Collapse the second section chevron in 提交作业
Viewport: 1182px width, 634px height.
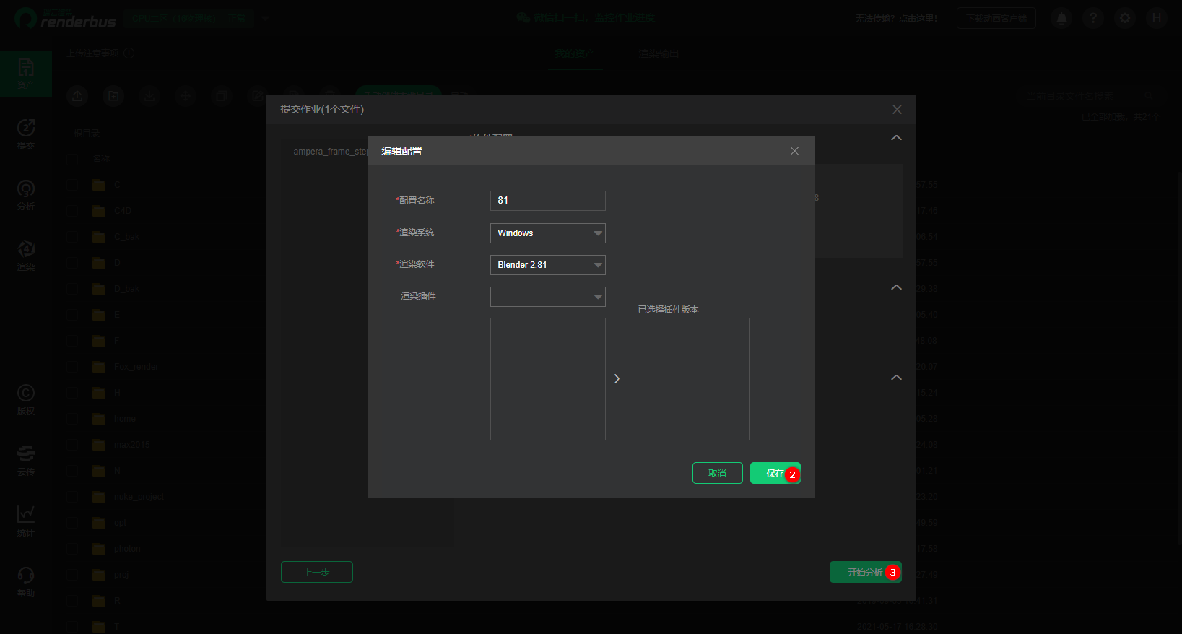(x=896, y=287)
